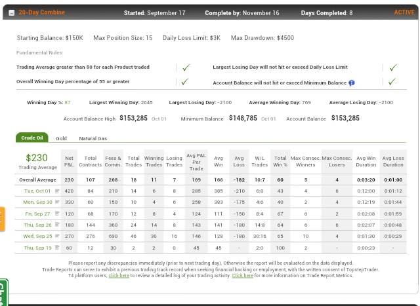Image resolution: width=420 pixels, height=306 pixels.
Task: Click Largest Losing Day: -2100 text
Action: coord(200,102)
